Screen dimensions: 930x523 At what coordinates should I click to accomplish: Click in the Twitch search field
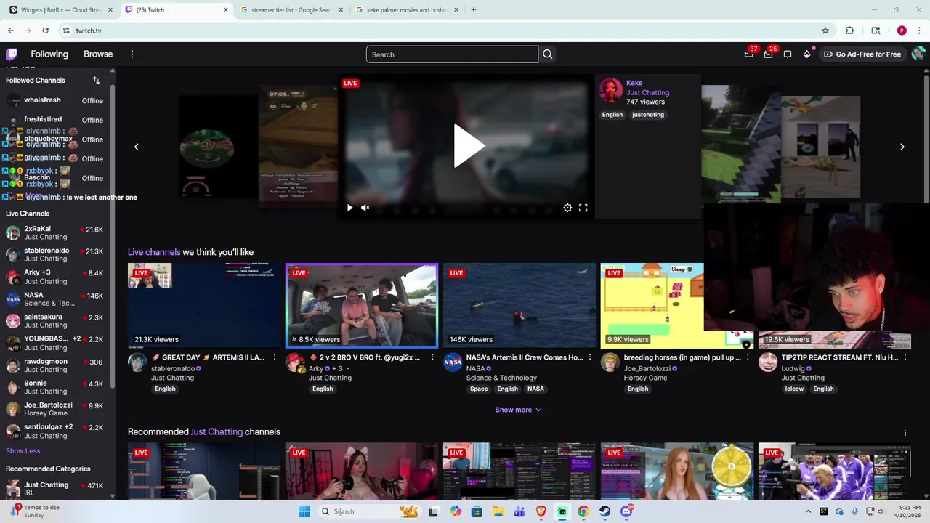(x=452, y=54)
